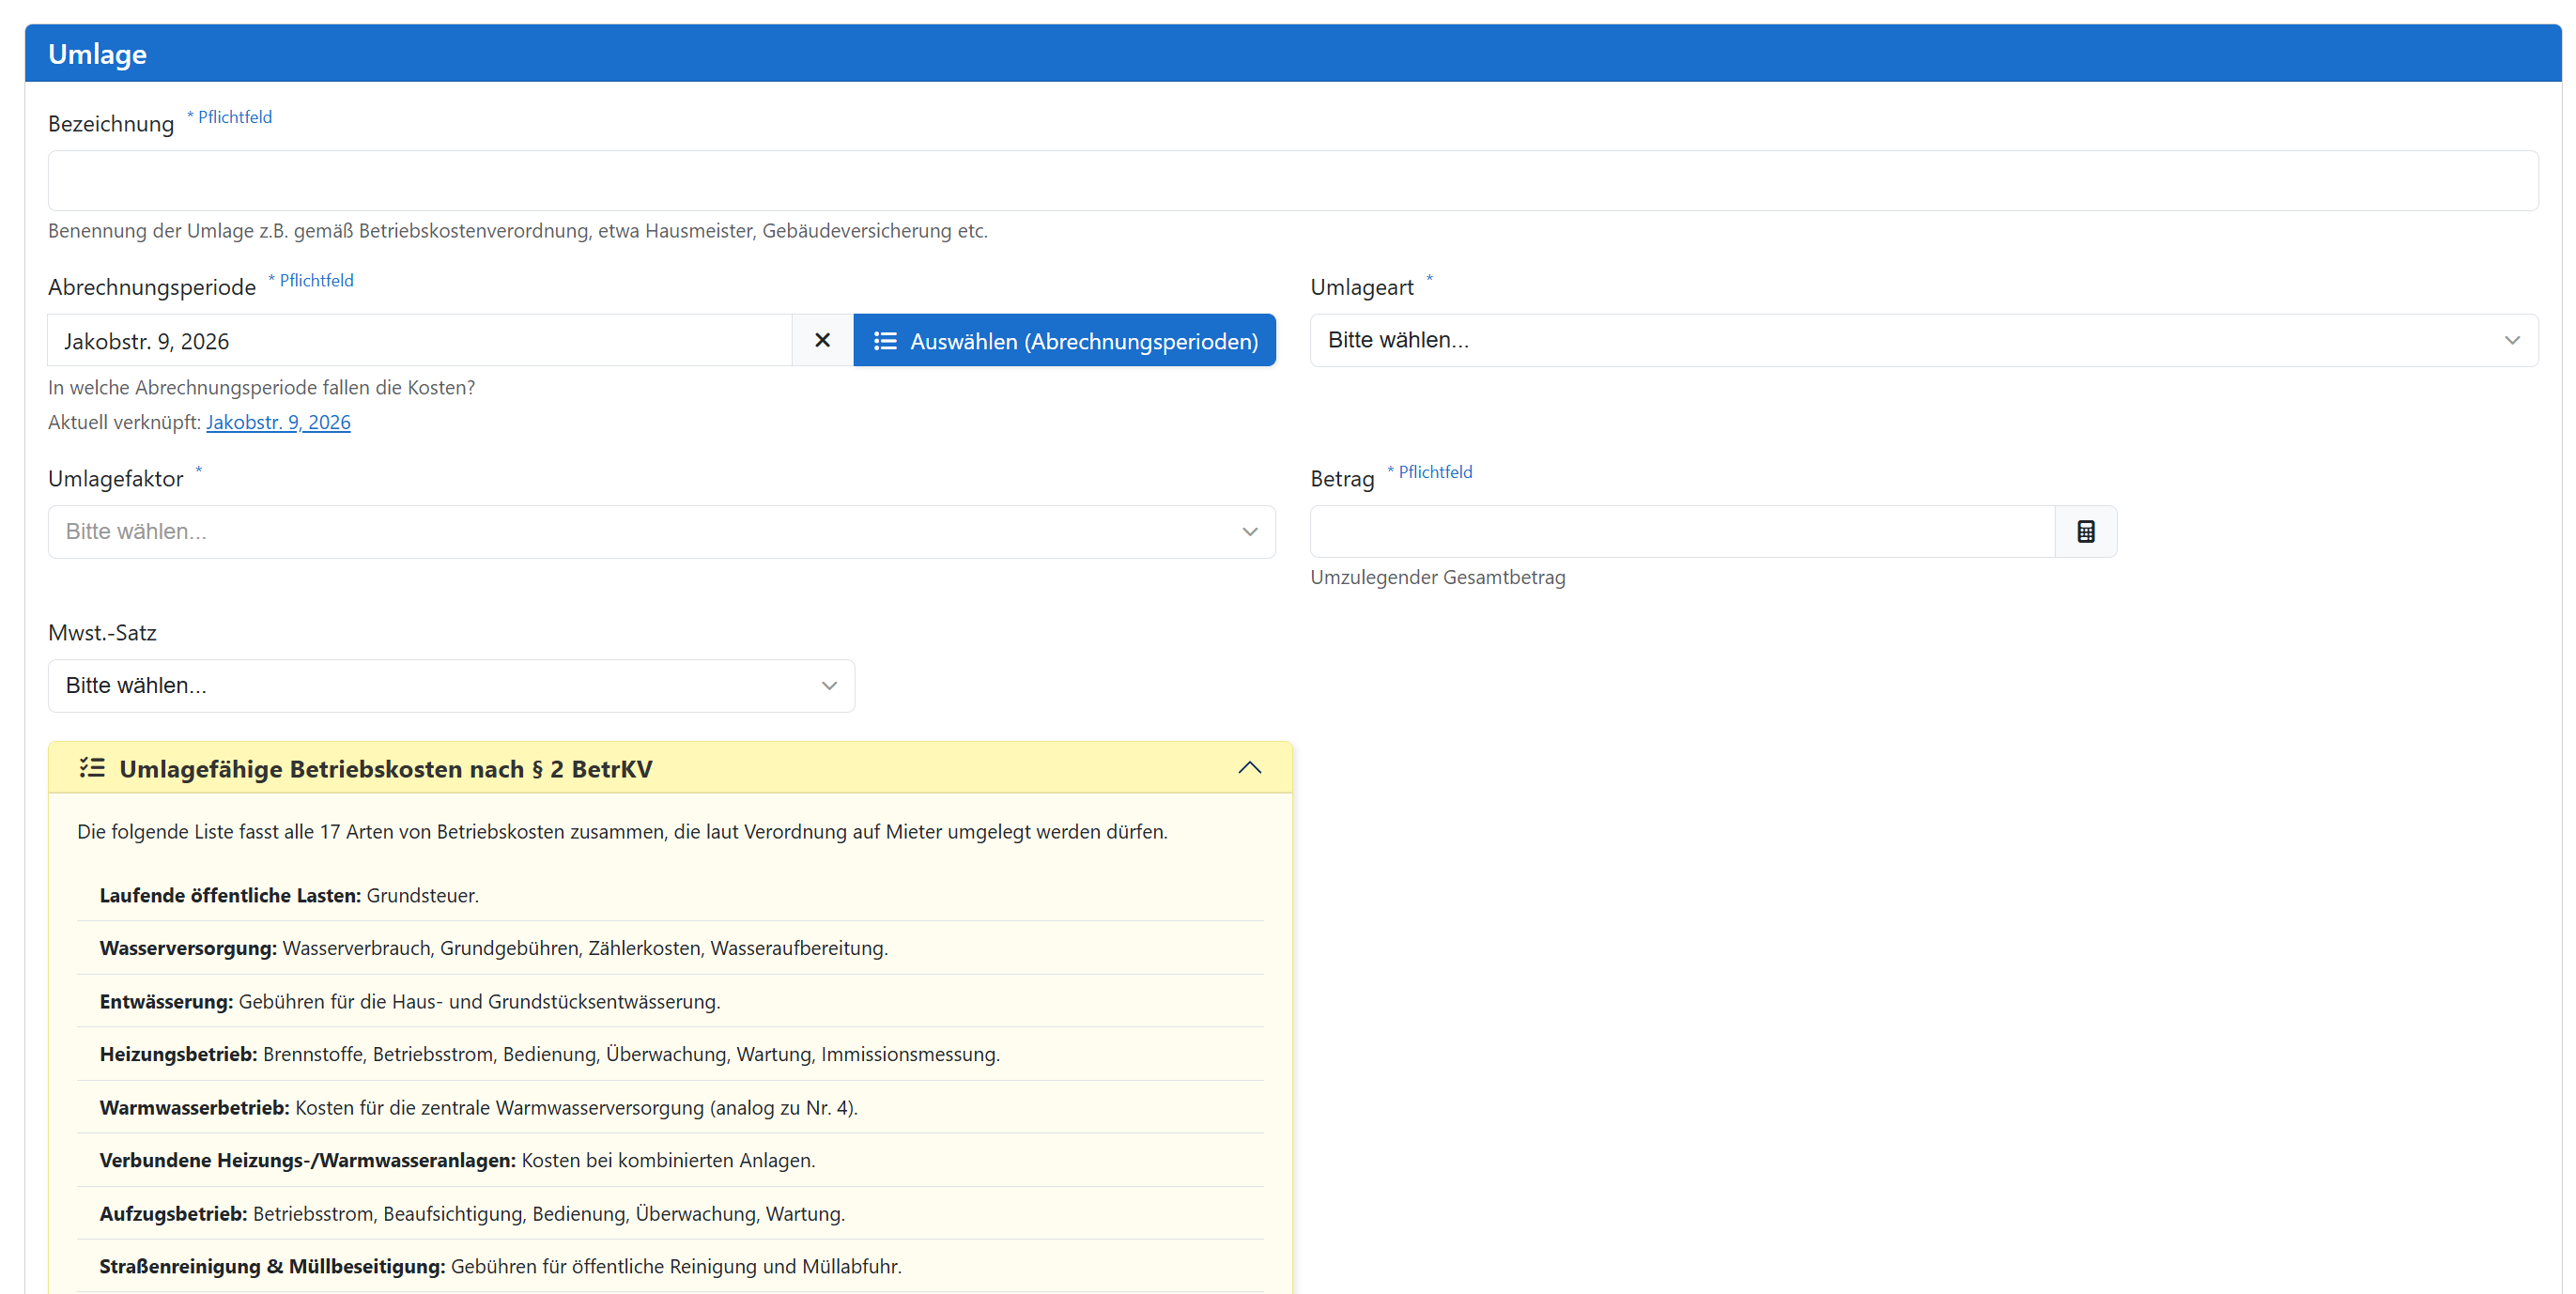Click the checklist icon in yellow panel header

[92, 768]
